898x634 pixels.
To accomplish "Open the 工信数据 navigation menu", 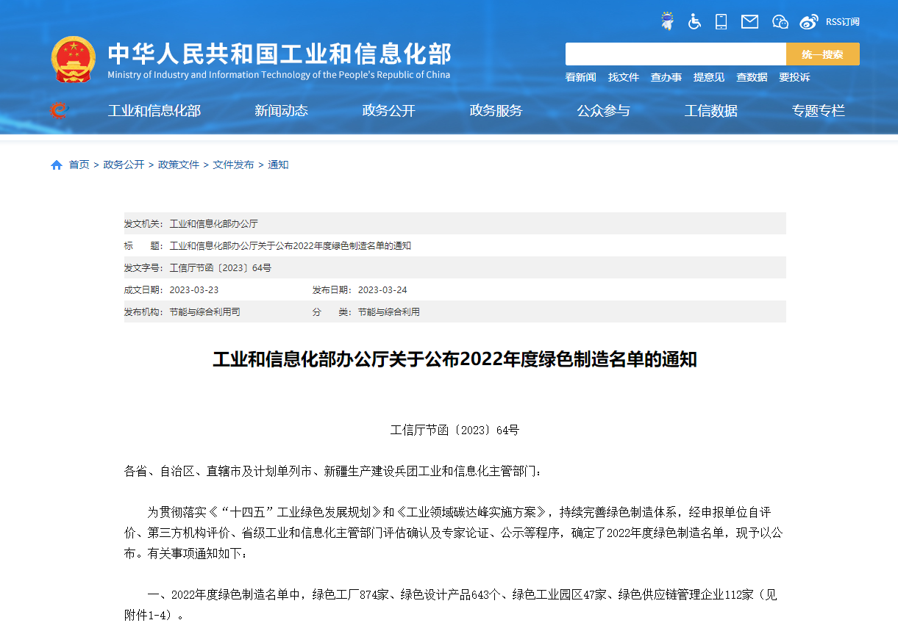I will click(710, 111).
